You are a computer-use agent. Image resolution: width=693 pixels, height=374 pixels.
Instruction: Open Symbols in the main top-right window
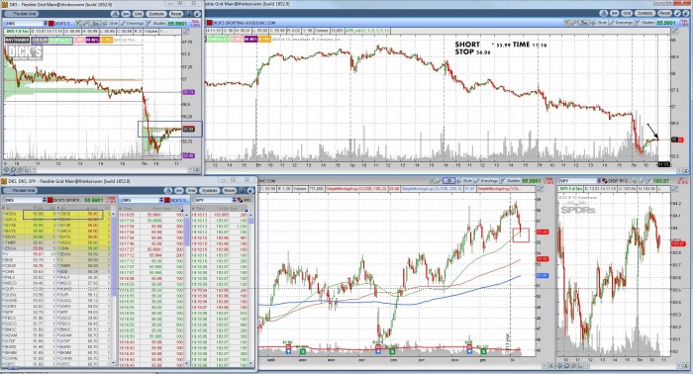coord(644,13)
